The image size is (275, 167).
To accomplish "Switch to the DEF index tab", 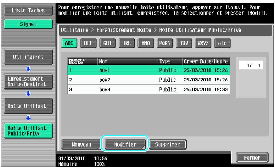I will coord(88,43).
